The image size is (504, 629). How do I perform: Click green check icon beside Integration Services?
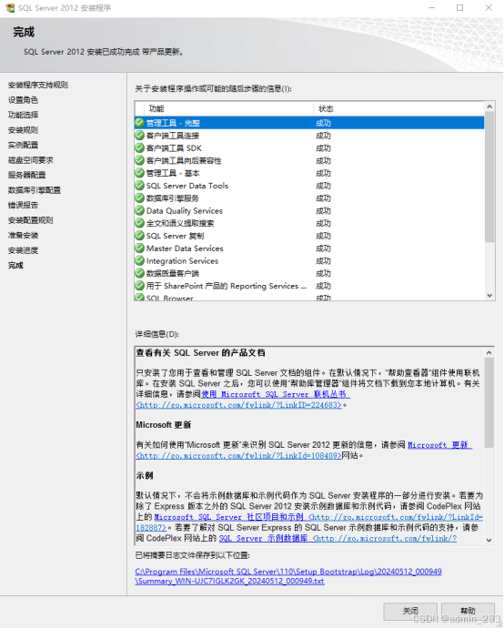coord(139,260)
